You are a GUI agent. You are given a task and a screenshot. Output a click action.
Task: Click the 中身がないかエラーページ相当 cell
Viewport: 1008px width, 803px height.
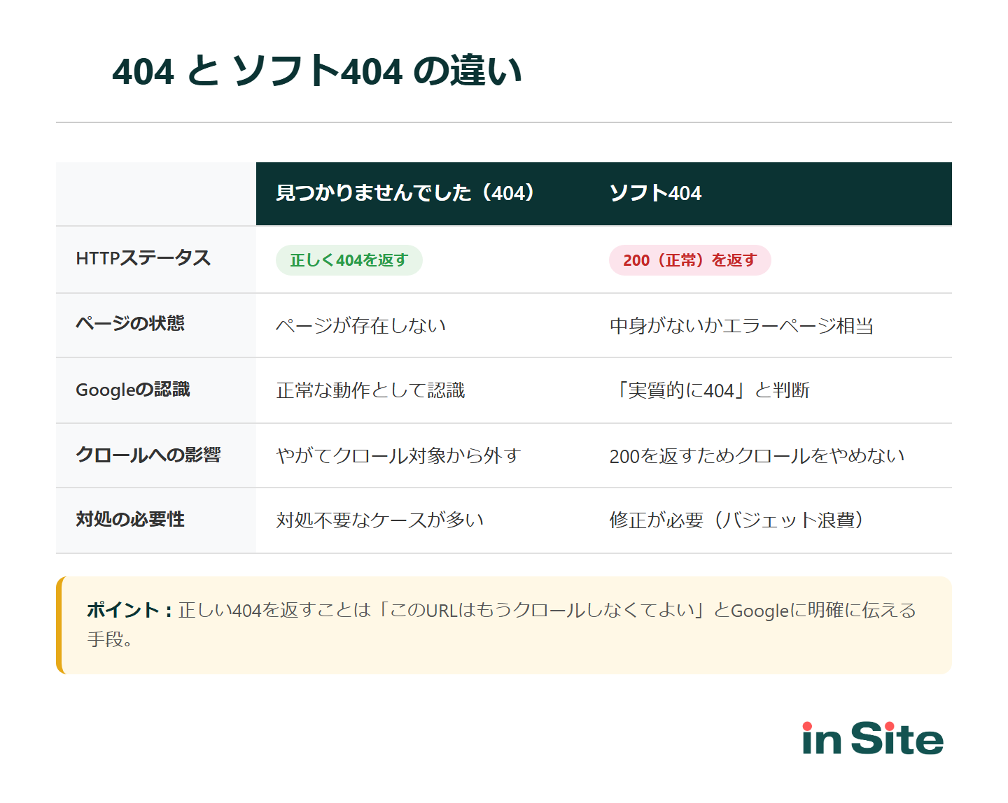(745, 325)
